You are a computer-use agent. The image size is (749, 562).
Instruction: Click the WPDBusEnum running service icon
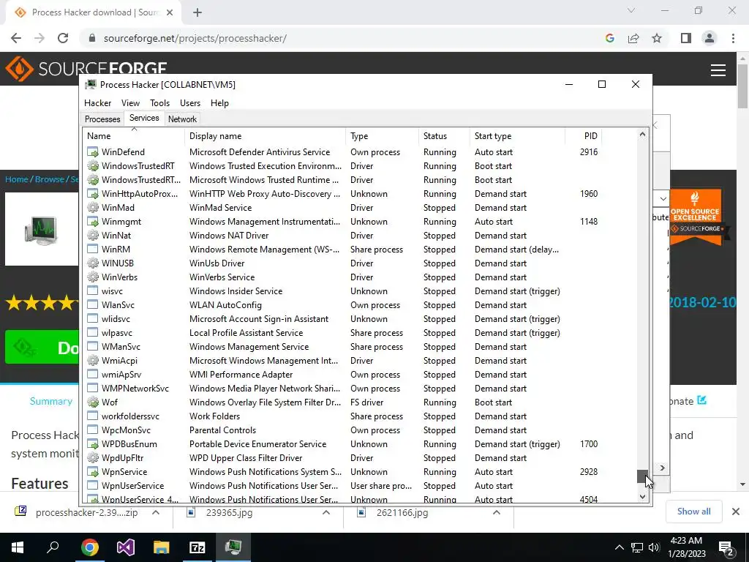pos(93,443)
